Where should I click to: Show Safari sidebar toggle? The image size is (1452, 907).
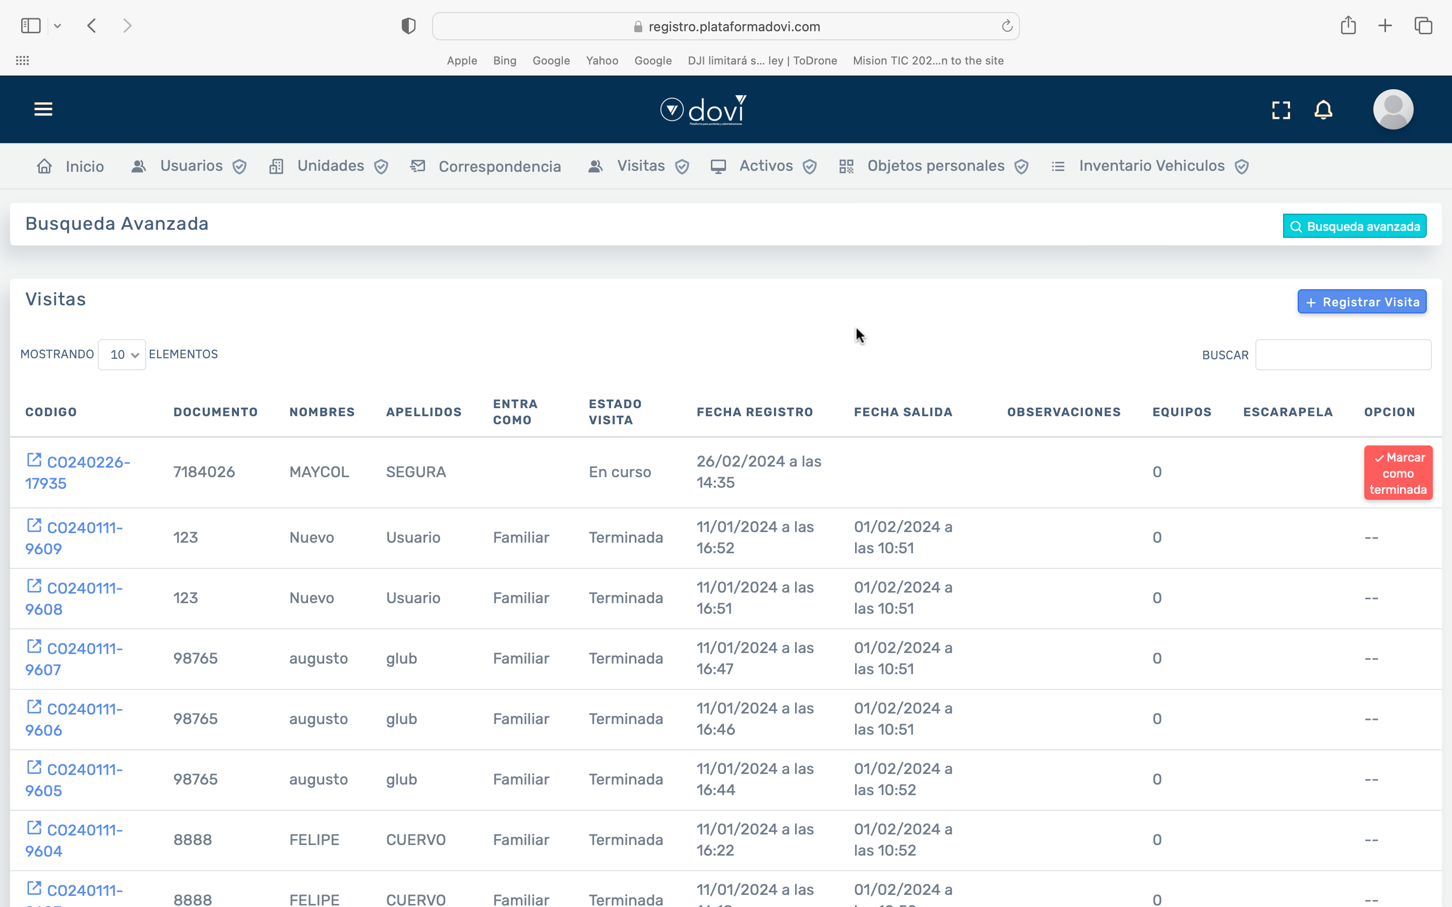31,26
